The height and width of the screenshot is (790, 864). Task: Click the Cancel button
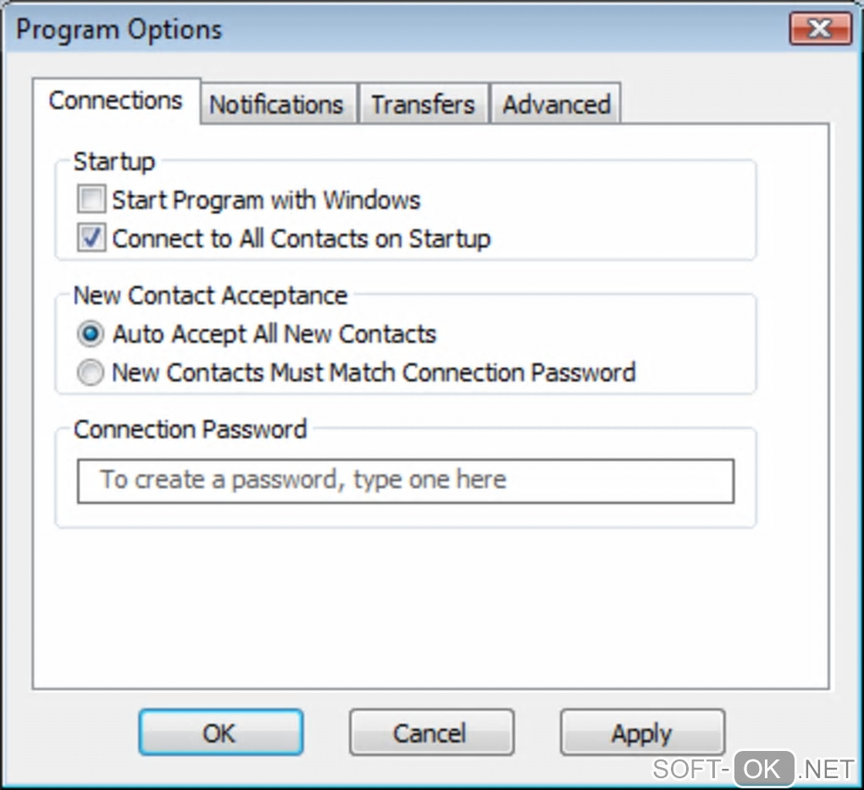(x=431, y=732)
